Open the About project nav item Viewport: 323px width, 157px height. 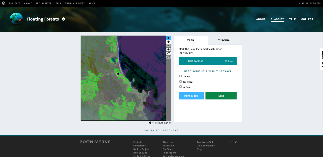click(x=261, y=19)
